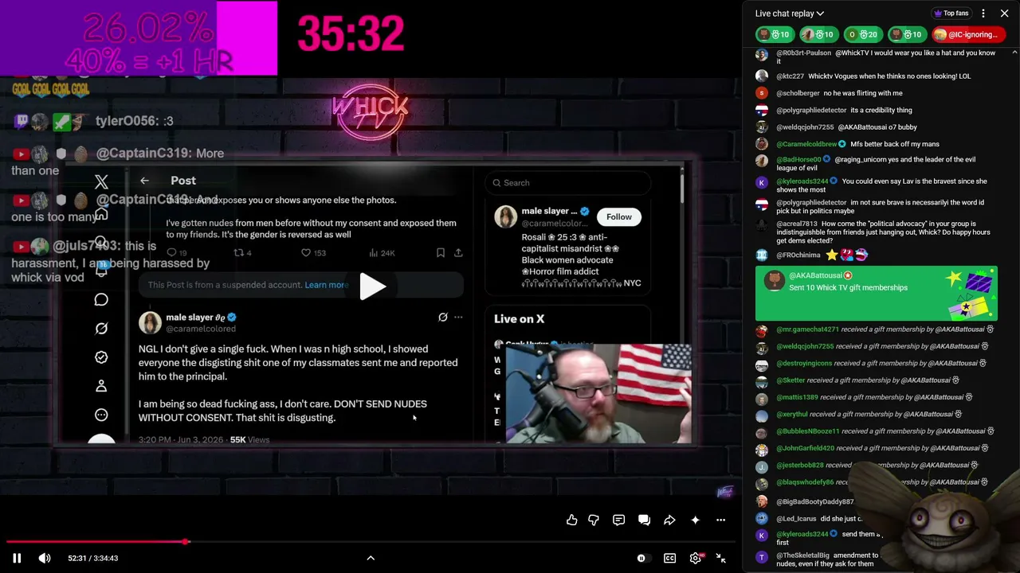Open the Learn more link for suspended post
The height and width of the screenshot is (573, 1020).
326,285
